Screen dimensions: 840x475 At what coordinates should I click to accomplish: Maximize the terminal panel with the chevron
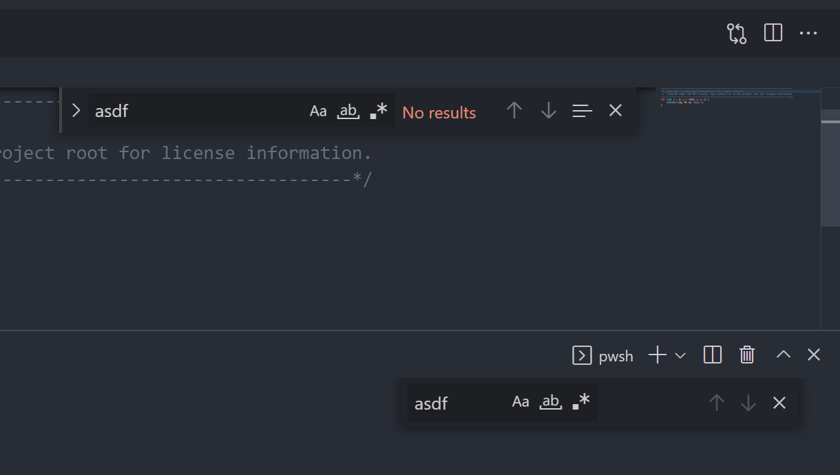click(x=783, y=355)
